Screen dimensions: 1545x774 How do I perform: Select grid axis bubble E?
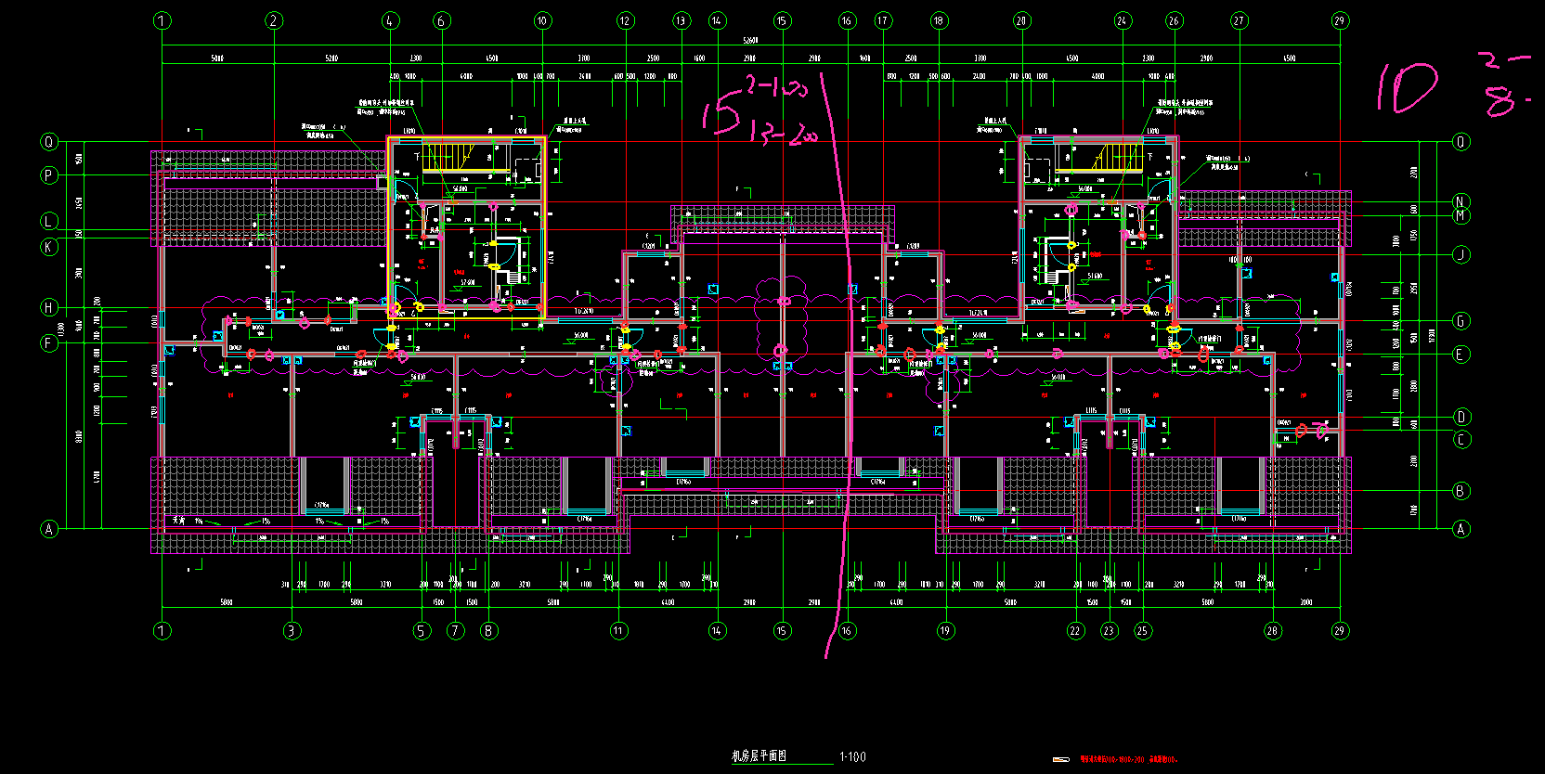click(x=1461, y=355)
